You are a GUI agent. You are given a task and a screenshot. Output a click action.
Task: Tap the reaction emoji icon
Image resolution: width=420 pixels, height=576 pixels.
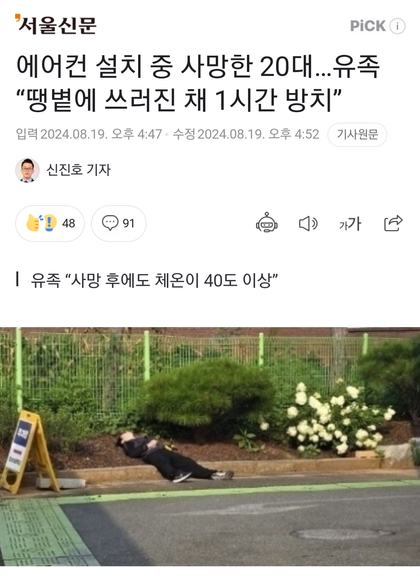click(x=41, y=223)
